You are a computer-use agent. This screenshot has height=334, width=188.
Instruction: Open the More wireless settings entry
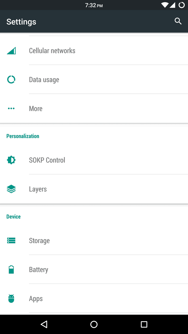(x=94, y=109)
